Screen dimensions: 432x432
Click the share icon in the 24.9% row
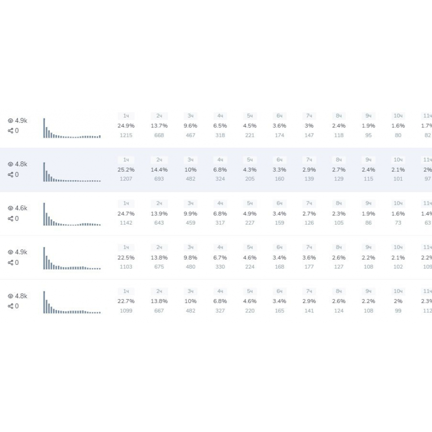coord(10,131)
